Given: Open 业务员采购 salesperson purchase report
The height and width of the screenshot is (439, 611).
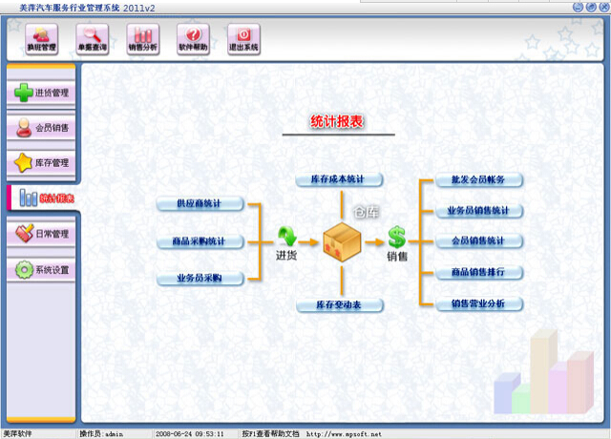Looking at the screenshot, I should (200, 278).
